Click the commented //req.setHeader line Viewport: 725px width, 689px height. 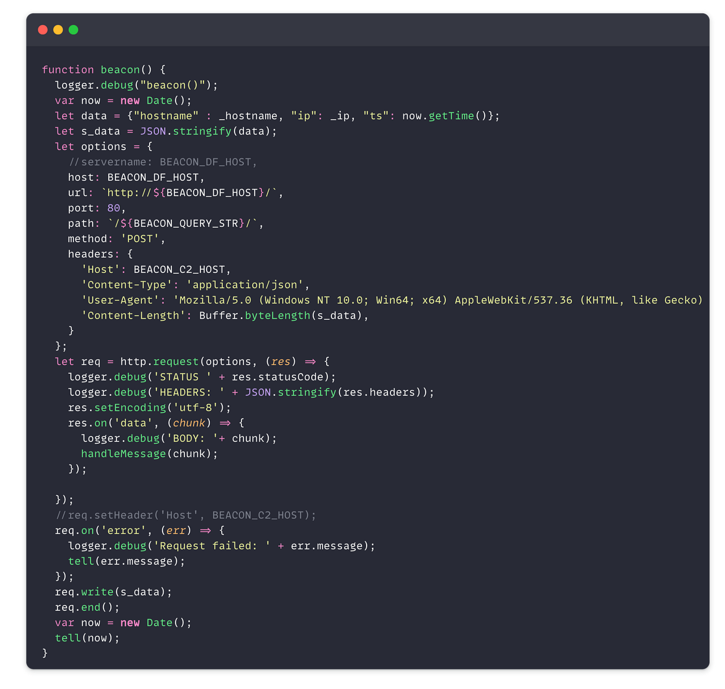(186, 516)
